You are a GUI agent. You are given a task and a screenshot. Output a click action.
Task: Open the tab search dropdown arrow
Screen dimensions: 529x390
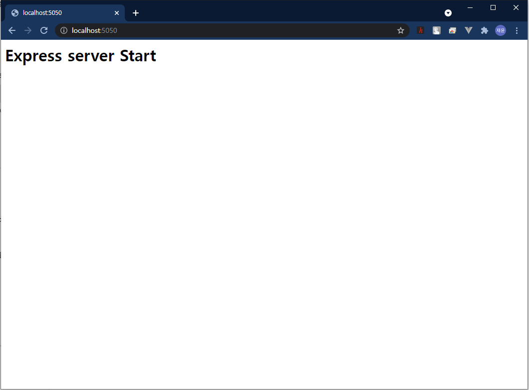[x=448, y=13]
